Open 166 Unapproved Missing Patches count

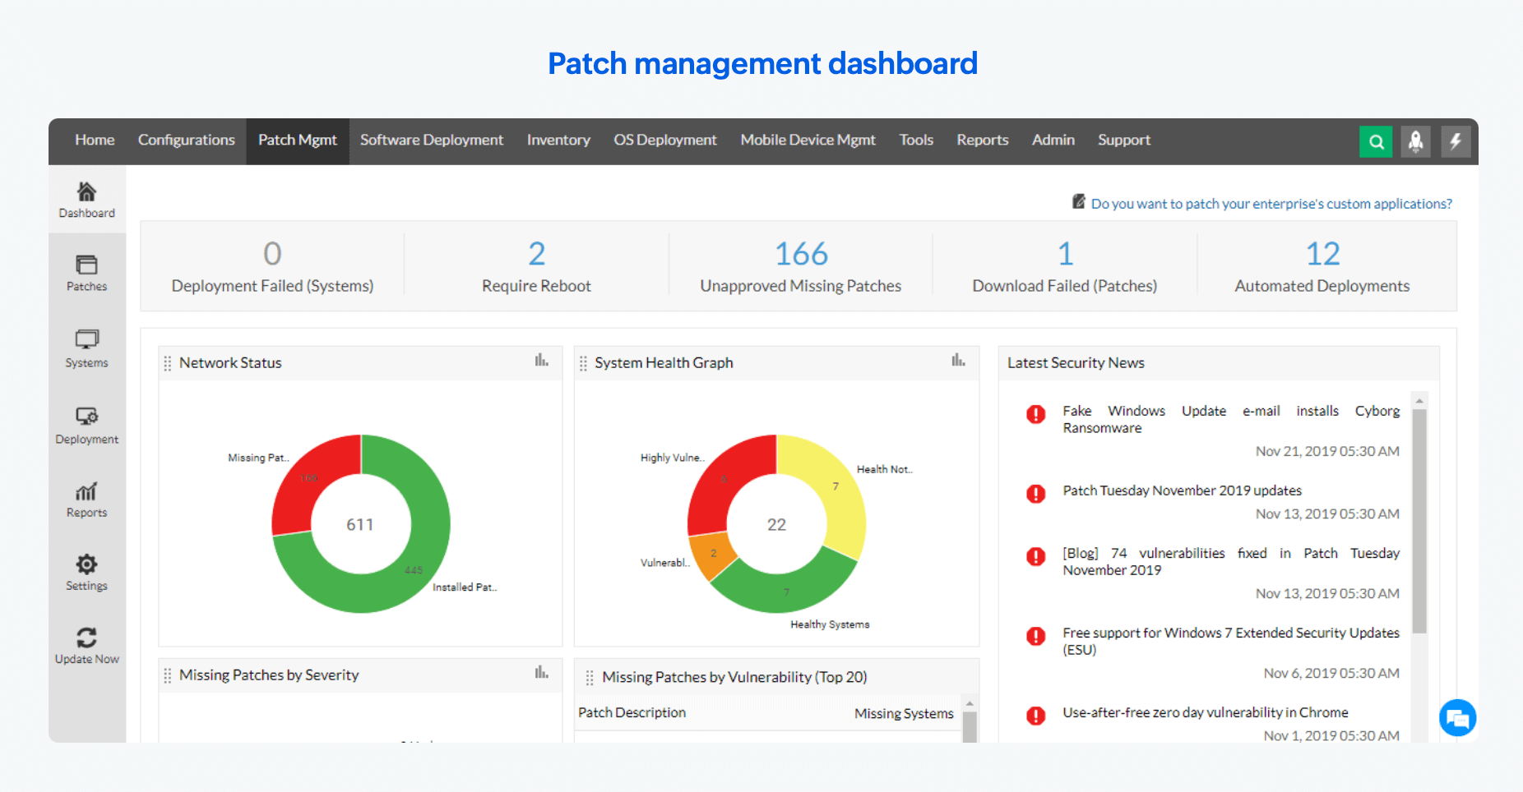(x=800, y=255)
